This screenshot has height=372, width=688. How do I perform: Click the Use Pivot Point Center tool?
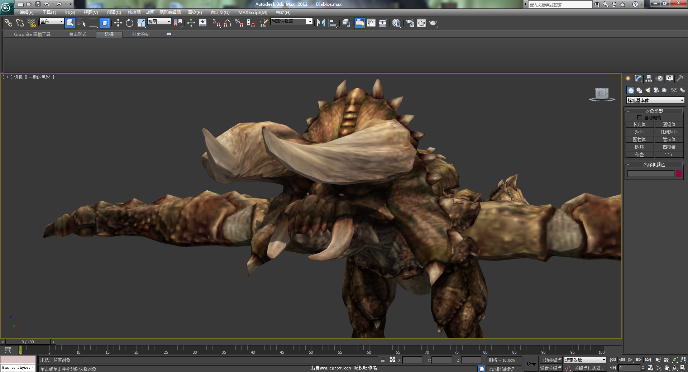(x=178, y=23)
